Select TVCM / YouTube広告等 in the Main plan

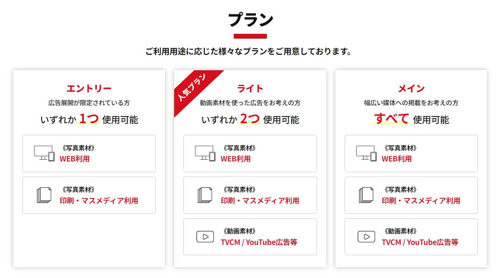(420, 242)
